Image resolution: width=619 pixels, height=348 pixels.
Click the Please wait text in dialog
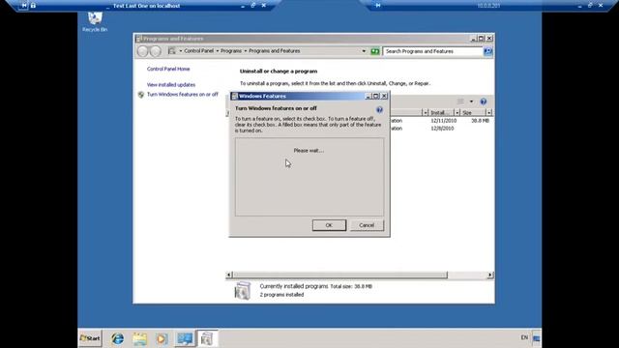(309, 151)
